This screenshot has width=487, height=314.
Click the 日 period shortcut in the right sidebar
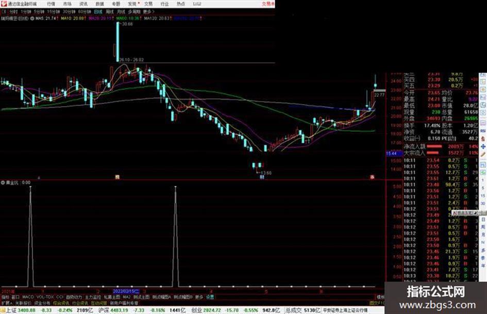[x=483, y=220]
